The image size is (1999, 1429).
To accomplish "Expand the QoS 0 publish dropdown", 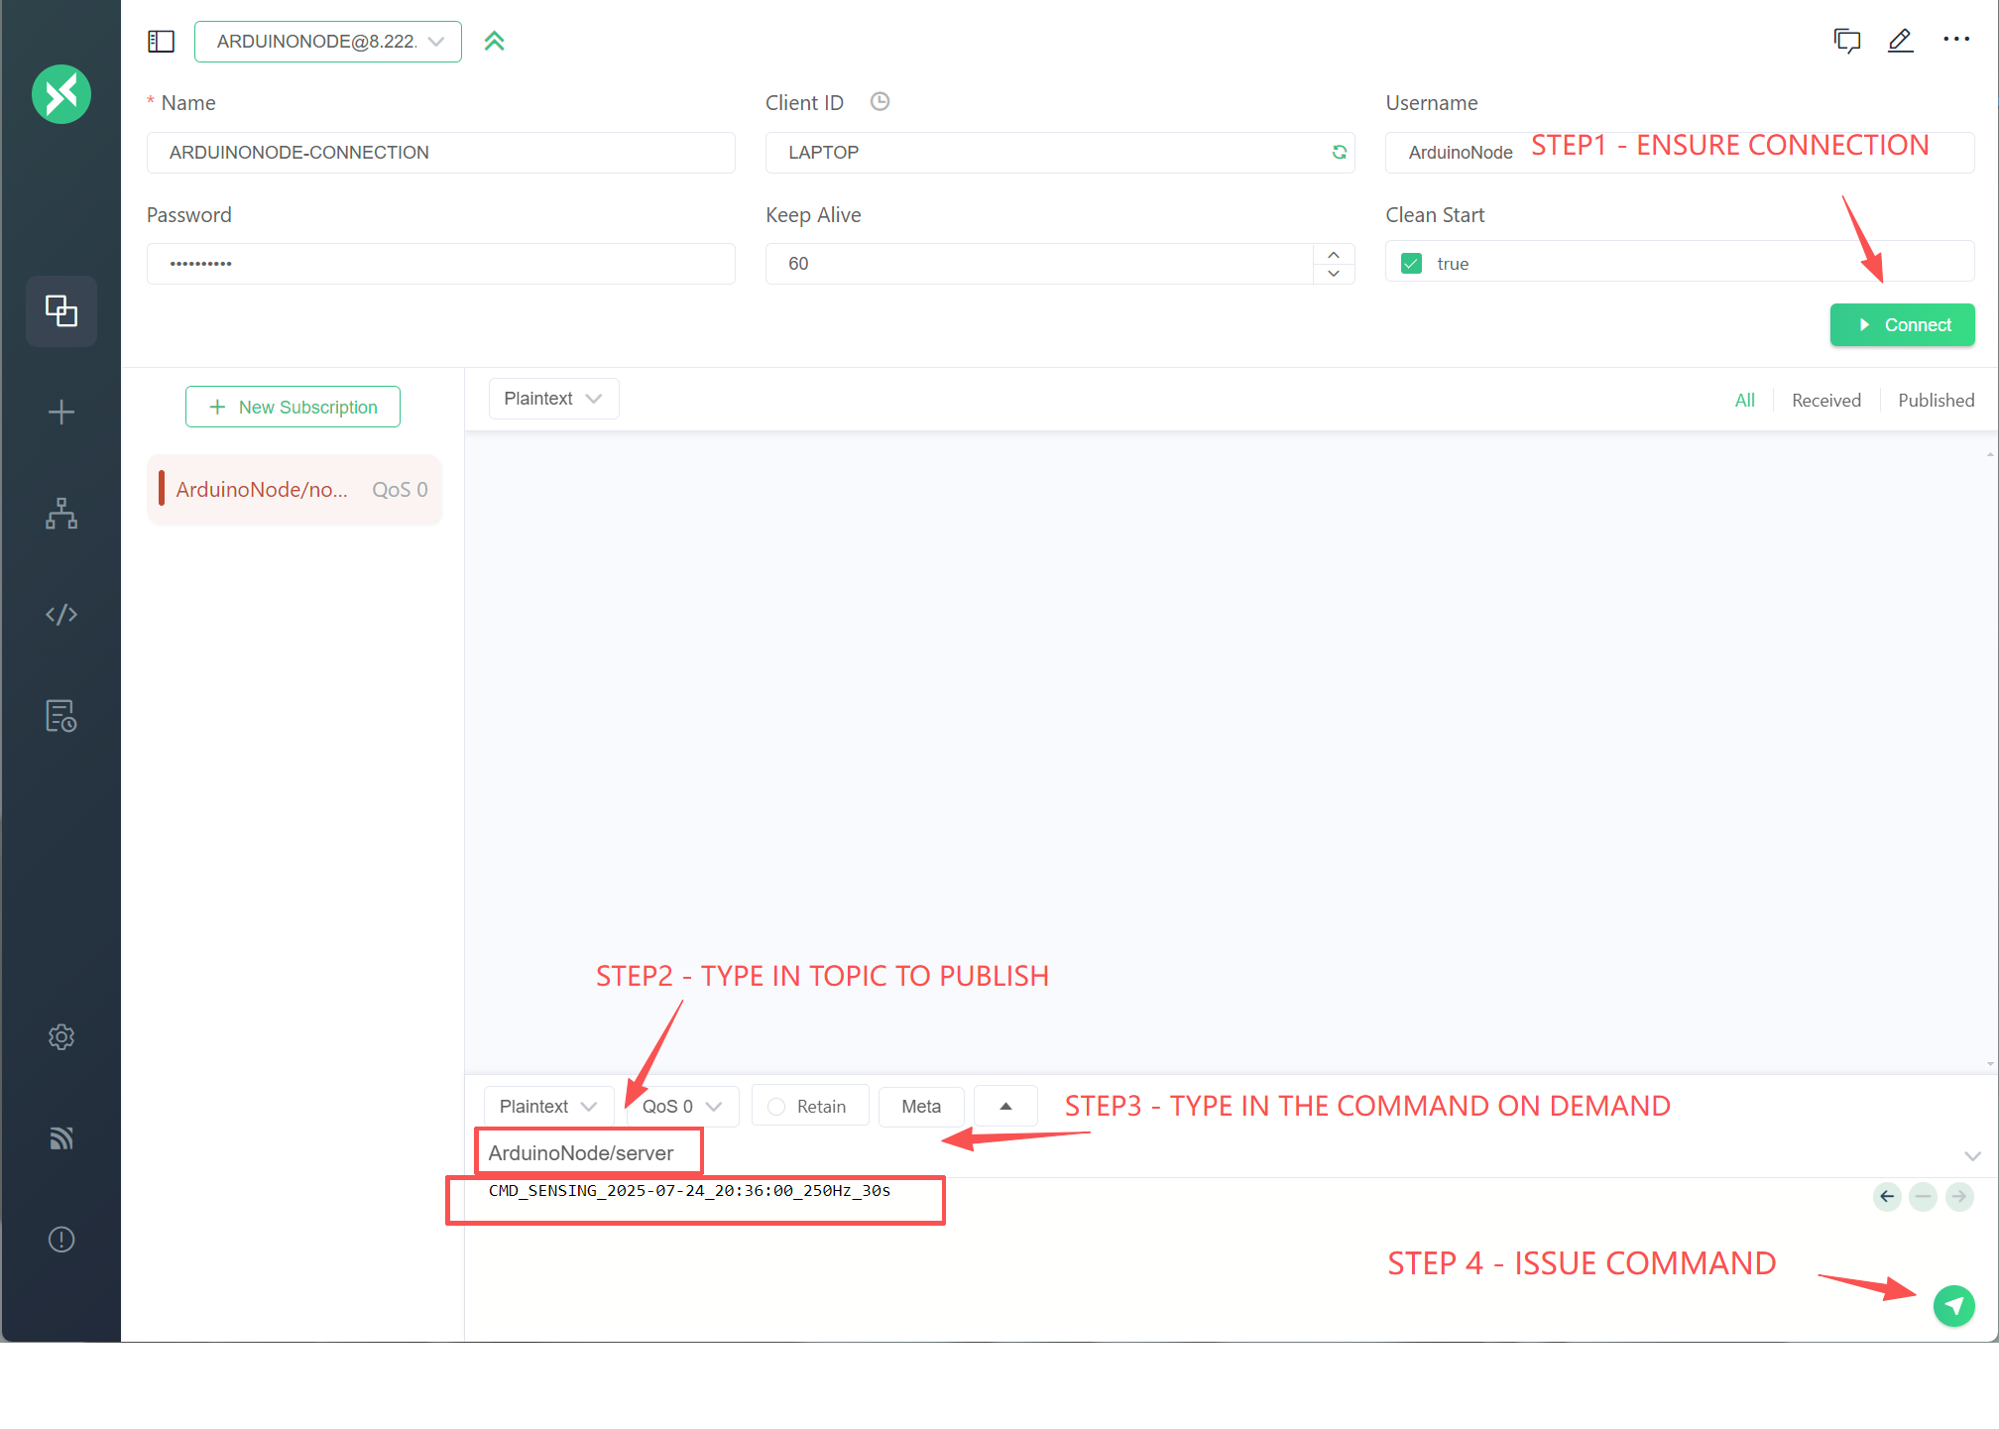I will point(682,1107).
